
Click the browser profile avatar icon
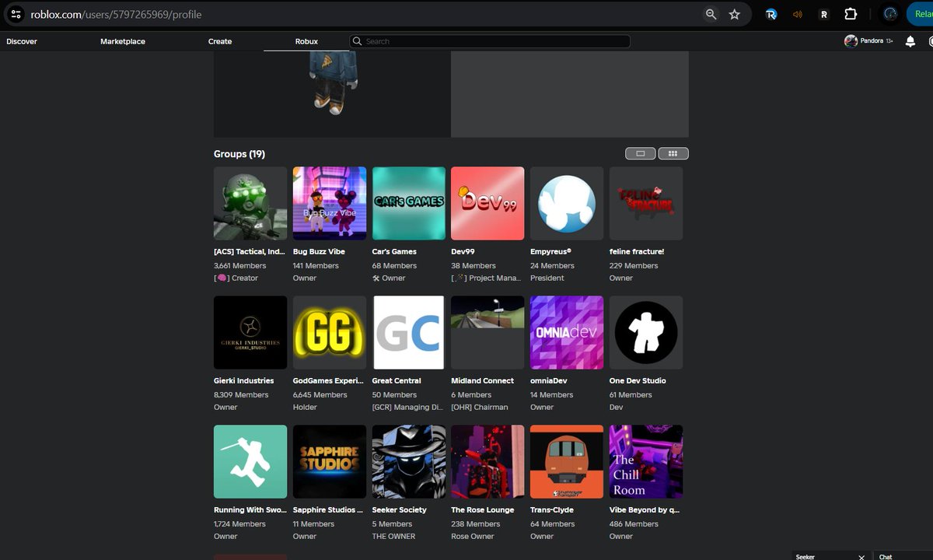(x=890, y=14)
